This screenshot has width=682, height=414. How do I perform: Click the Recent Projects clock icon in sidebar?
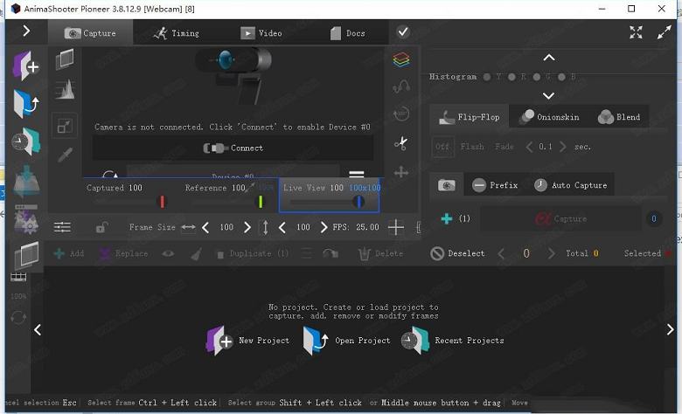(25, 141)
